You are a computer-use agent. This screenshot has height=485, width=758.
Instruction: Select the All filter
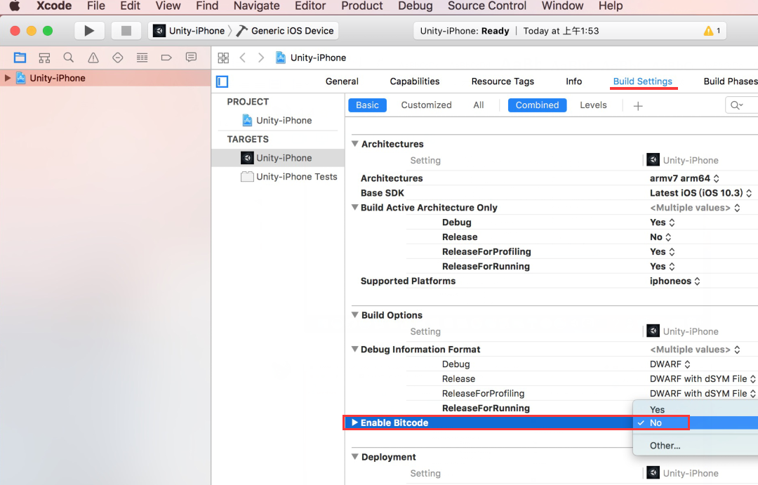pos(479,105)
